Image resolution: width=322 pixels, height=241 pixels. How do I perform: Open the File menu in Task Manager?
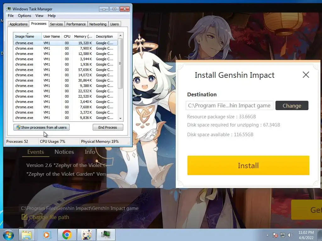(x=11, y=16)
